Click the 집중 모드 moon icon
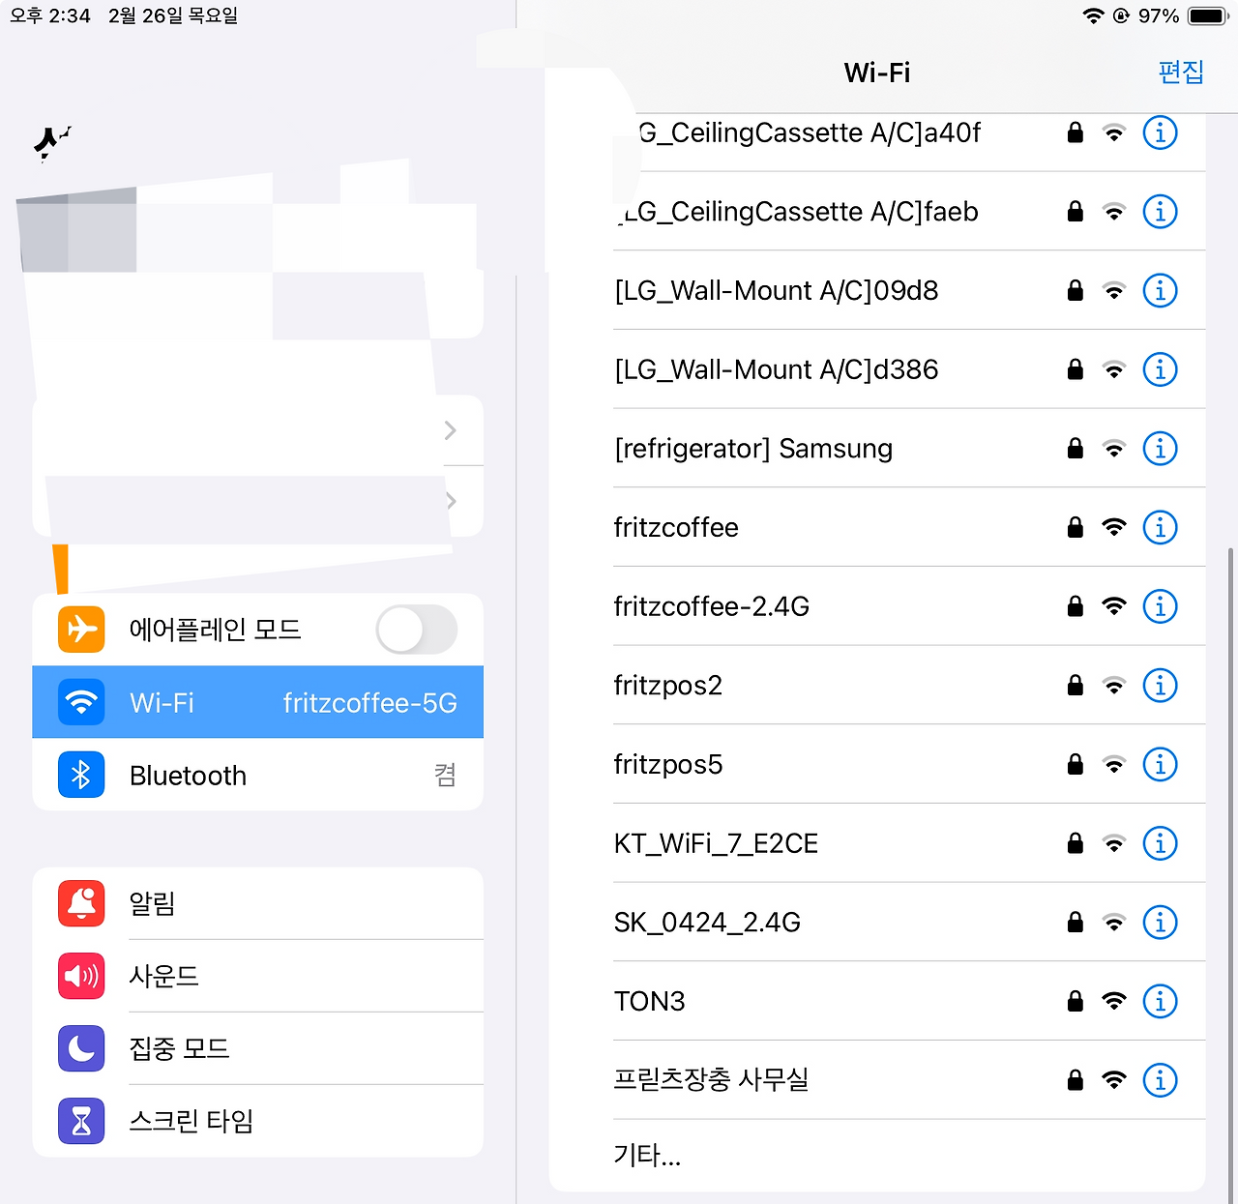Viewport: 1238px width, 1204px height. [81, 1048]
